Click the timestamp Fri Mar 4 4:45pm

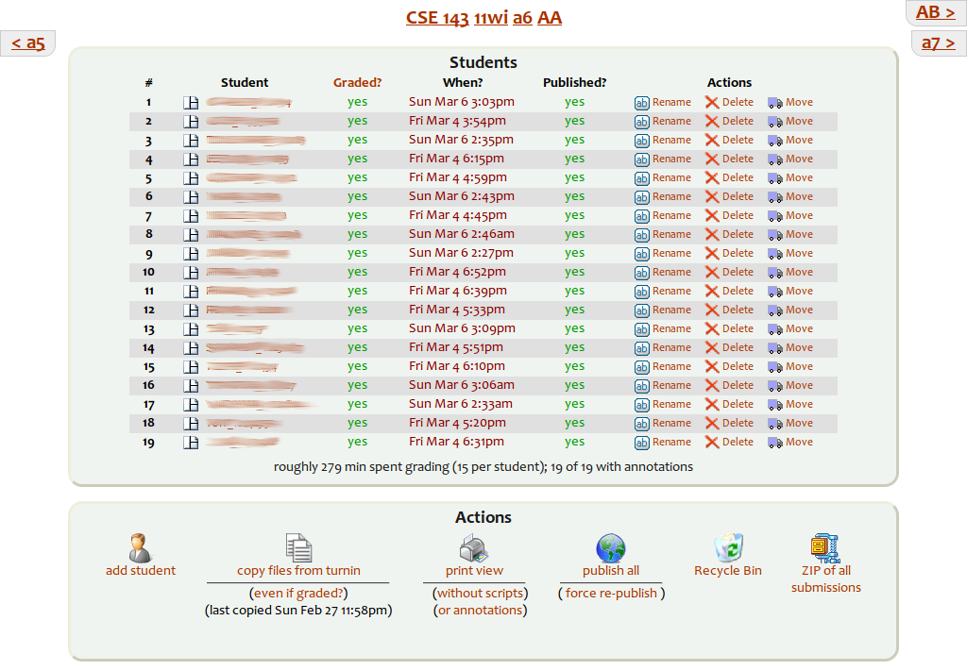tap(458, 215)
